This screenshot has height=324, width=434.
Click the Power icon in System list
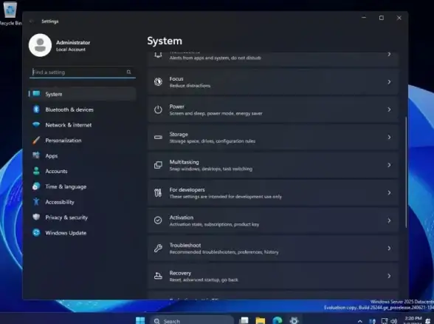158,109
